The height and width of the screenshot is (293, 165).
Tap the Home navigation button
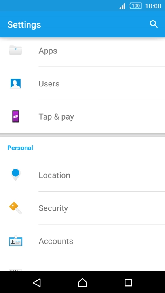82,283
